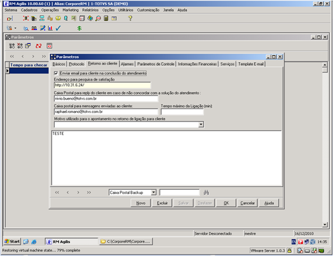Click the bar chart toolbar icon

click(x=51, y=28)
